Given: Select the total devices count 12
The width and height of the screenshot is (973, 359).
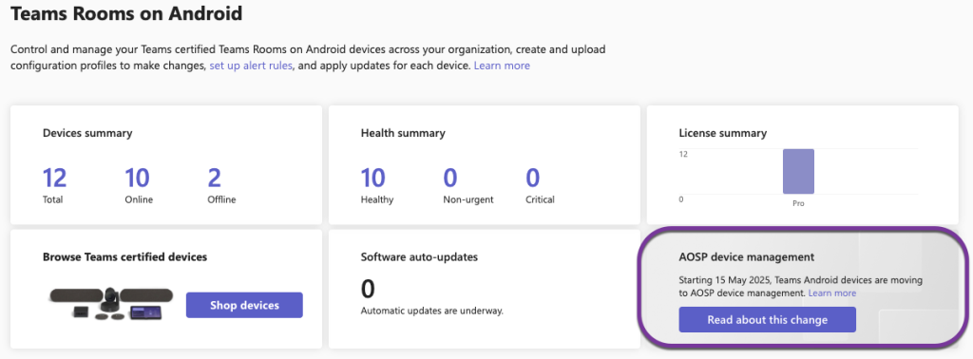Looking at the screenshot, I should pyautogui.click(x=54, y=179).
